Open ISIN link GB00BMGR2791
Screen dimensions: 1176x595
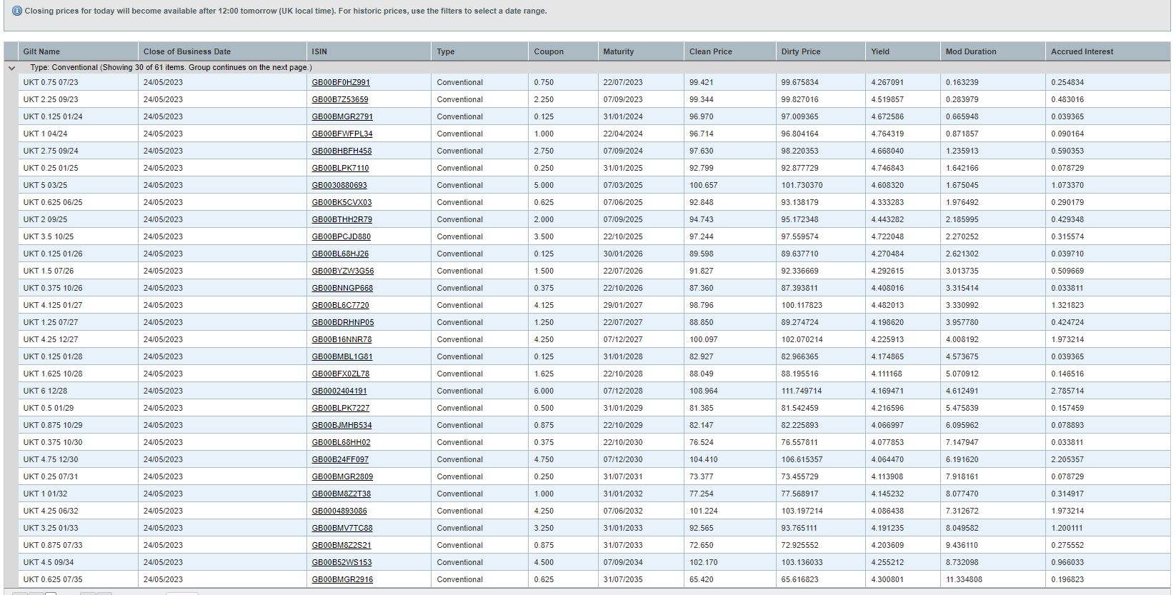342,116
